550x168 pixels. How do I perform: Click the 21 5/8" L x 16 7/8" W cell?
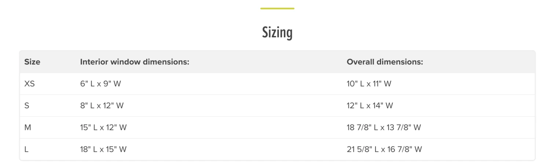384,149
